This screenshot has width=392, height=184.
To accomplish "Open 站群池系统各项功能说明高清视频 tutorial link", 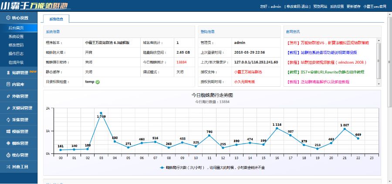I will pyautogui.click(x=322, y=53).
